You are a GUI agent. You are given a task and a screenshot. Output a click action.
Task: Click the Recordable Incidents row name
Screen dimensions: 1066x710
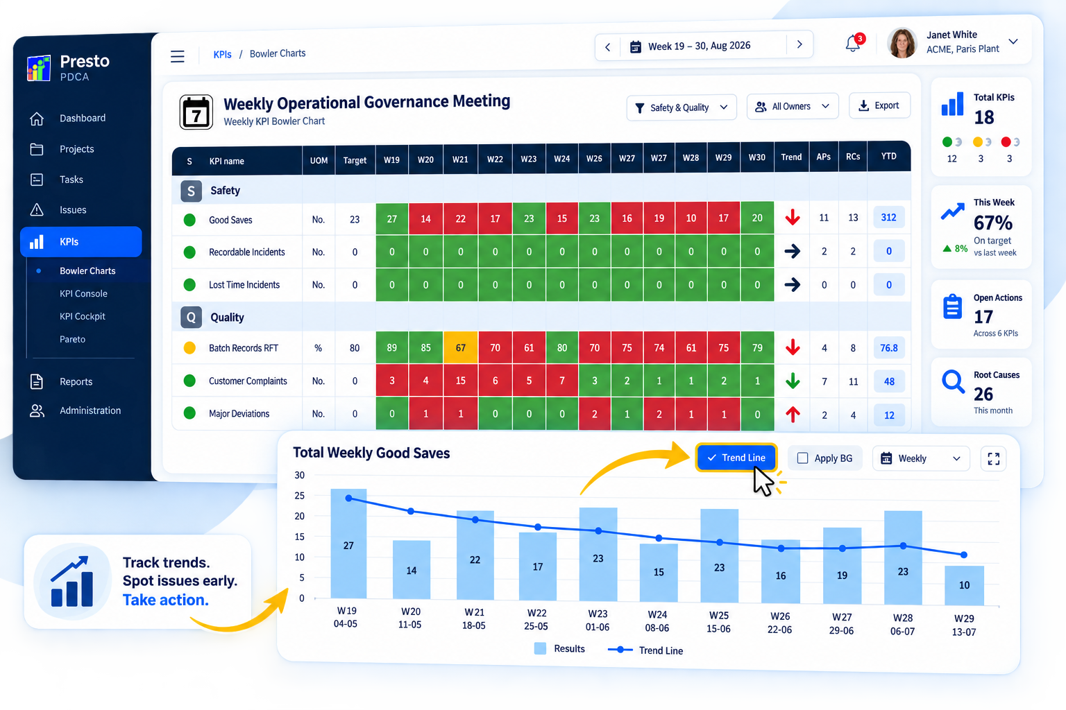pyautogui.click(x=247, y=252)
